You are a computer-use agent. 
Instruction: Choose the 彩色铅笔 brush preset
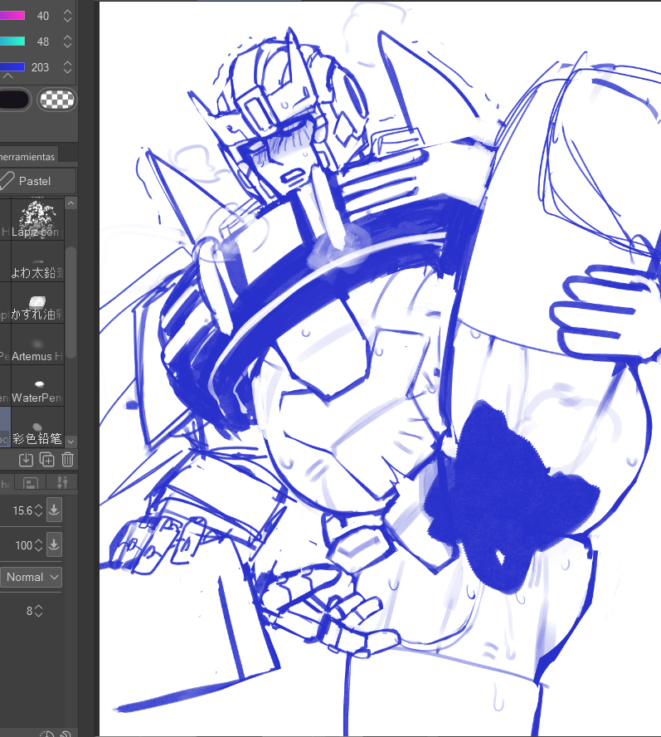pyautogui.click(x=37, y=427)
